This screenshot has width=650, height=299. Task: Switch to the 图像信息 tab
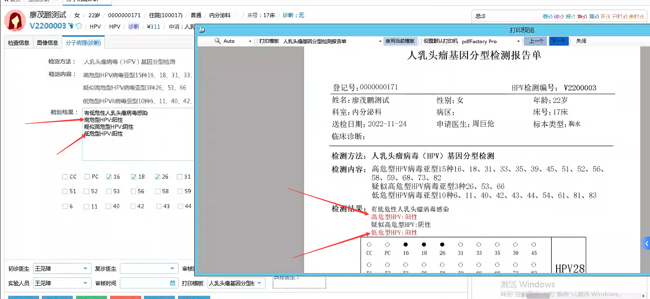pyautogui.click(x=48, y=43)
